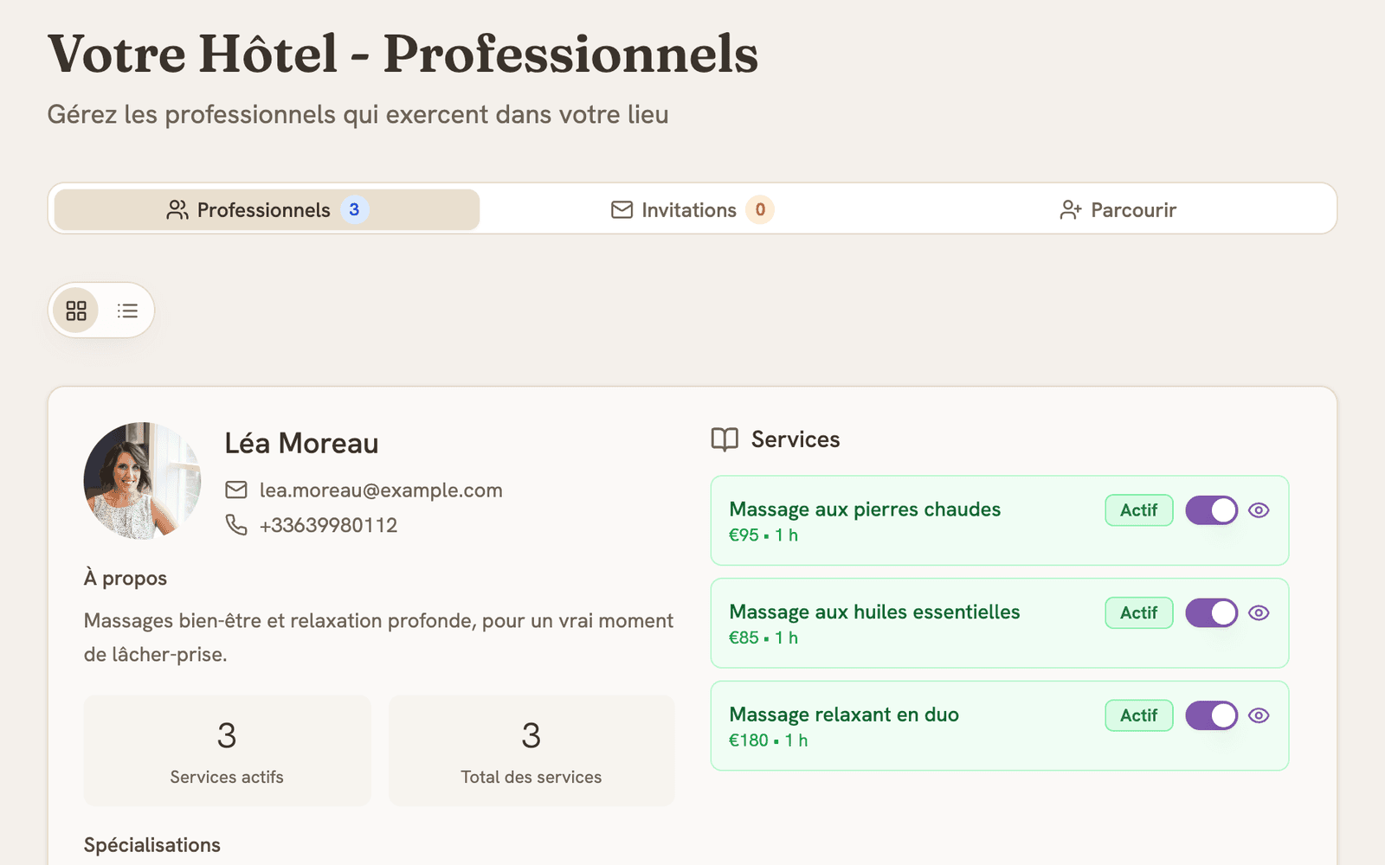Image resolution: width=1385 pixels, height=865 pixels.
Task: Click the Spécialisations heading
Action: (x=152, y=845)
